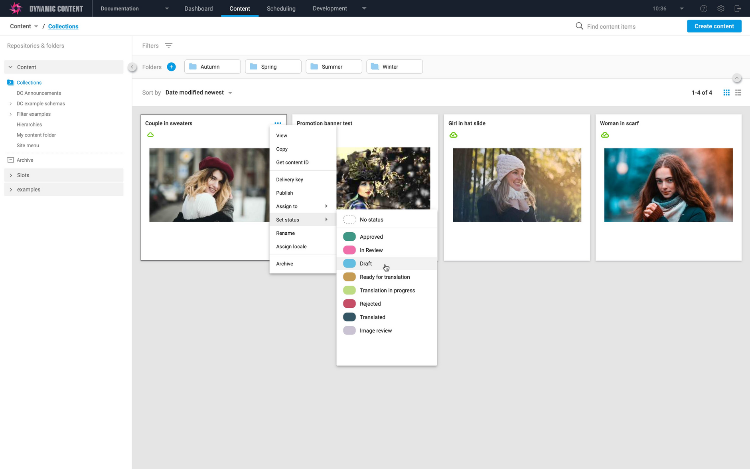Follow the Collections breadcrumb link
Screen dimensions: 750x469
(63, 26)
